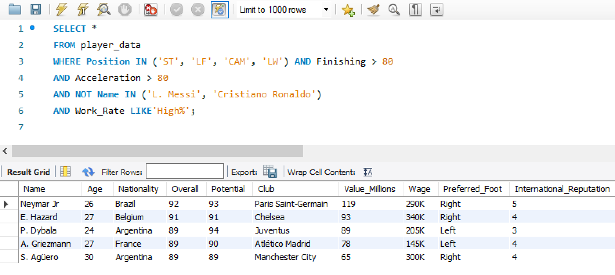
Task: Toggle auto-commit mode icon
Action: pyautogui.click(x=220, y=10)
